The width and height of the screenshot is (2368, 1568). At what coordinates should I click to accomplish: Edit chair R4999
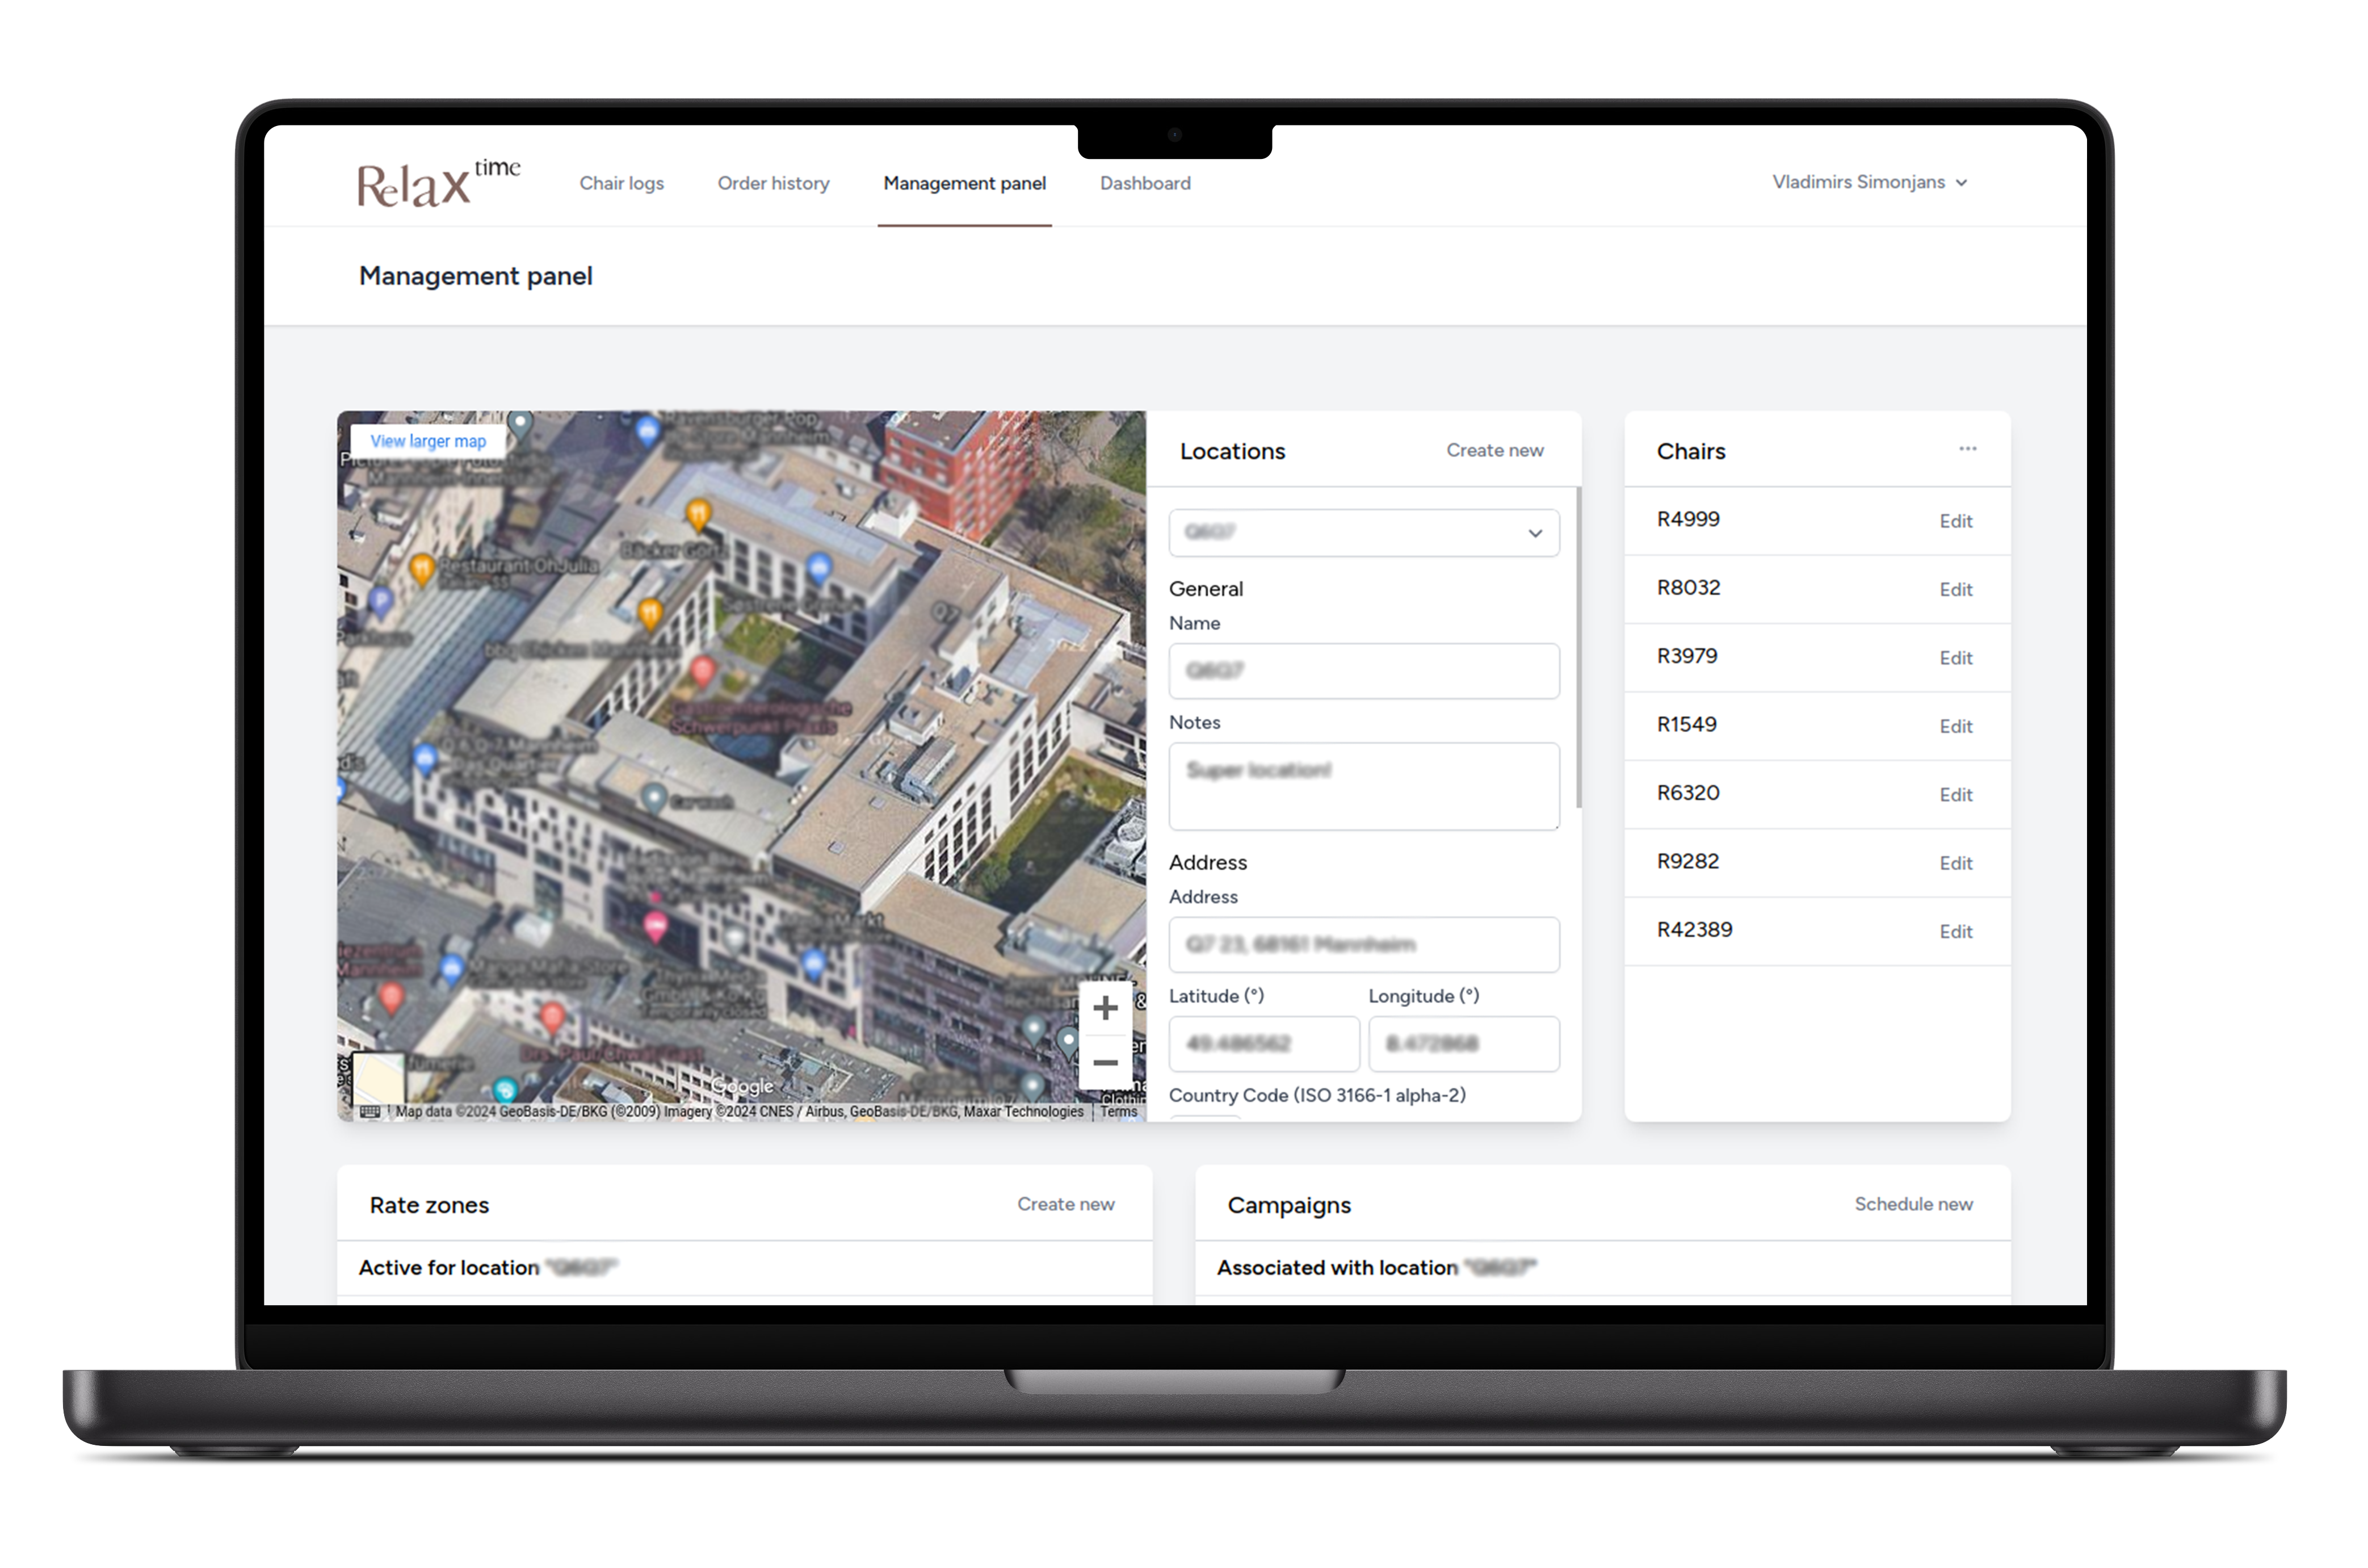click(1955, 521)
